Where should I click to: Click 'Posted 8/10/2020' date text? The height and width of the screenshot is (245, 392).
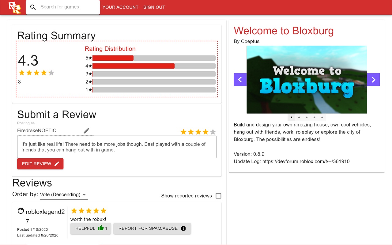click(32, 229)
